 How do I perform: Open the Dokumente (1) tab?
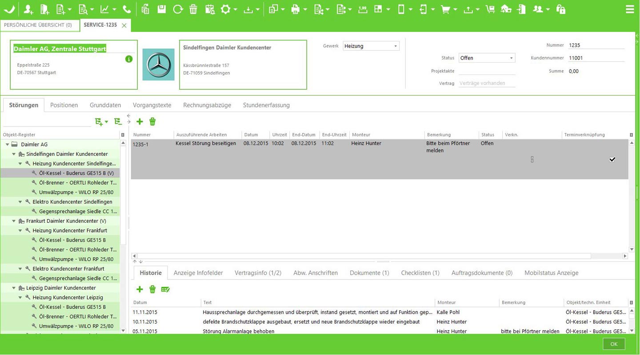(369, 273)
